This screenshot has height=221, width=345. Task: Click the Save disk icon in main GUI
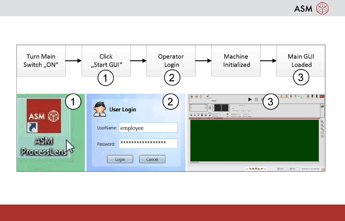196,96
